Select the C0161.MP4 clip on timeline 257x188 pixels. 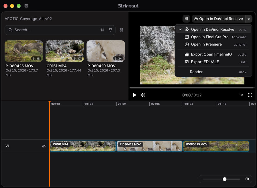click(83, 146)
